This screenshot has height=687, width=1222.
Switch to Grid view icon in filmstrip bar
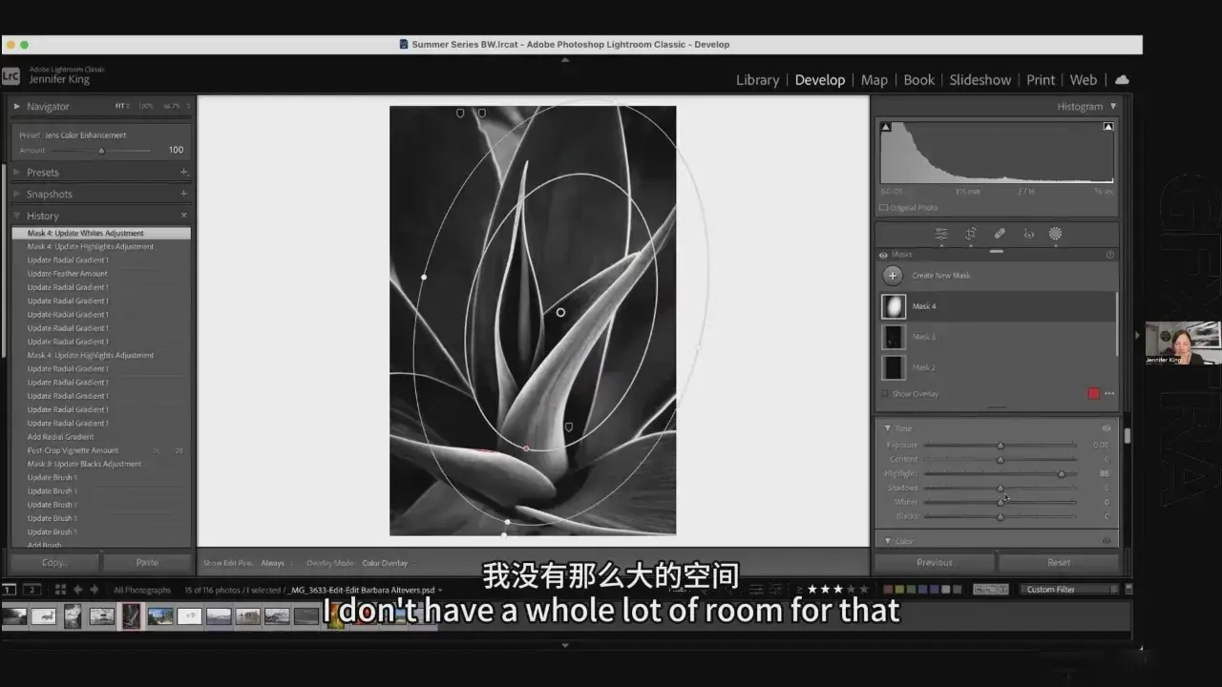click(x=60, y=590)
